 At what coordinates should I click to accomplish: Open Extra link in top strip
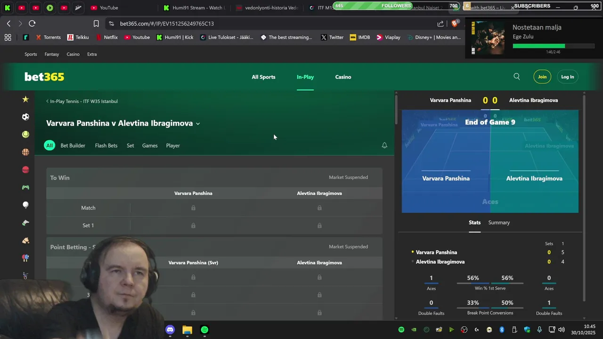coord(92,54)
